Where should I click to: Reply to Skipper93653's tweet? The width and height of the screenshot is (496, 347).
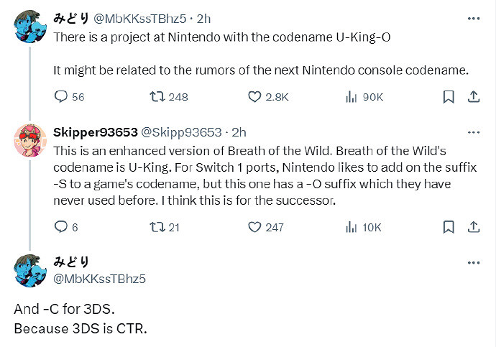click(62, 227)
